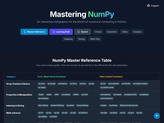Click the scroll-to-top arrow button
Viewport: 164px width, 123px height.
pos(157,116)
